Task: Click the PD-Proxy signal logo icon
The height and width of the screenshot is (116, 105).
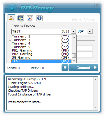Action: point(12,9)
